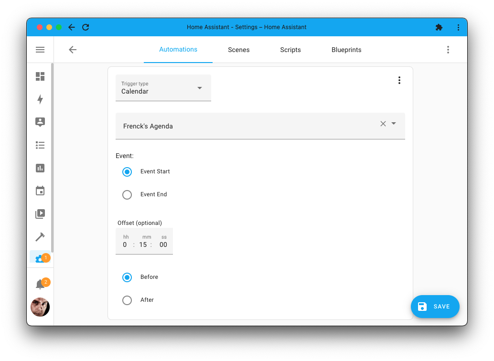Screen dimensions: 494x361
Task: Open Settings from the sidebar
Action: click(40, 257)
